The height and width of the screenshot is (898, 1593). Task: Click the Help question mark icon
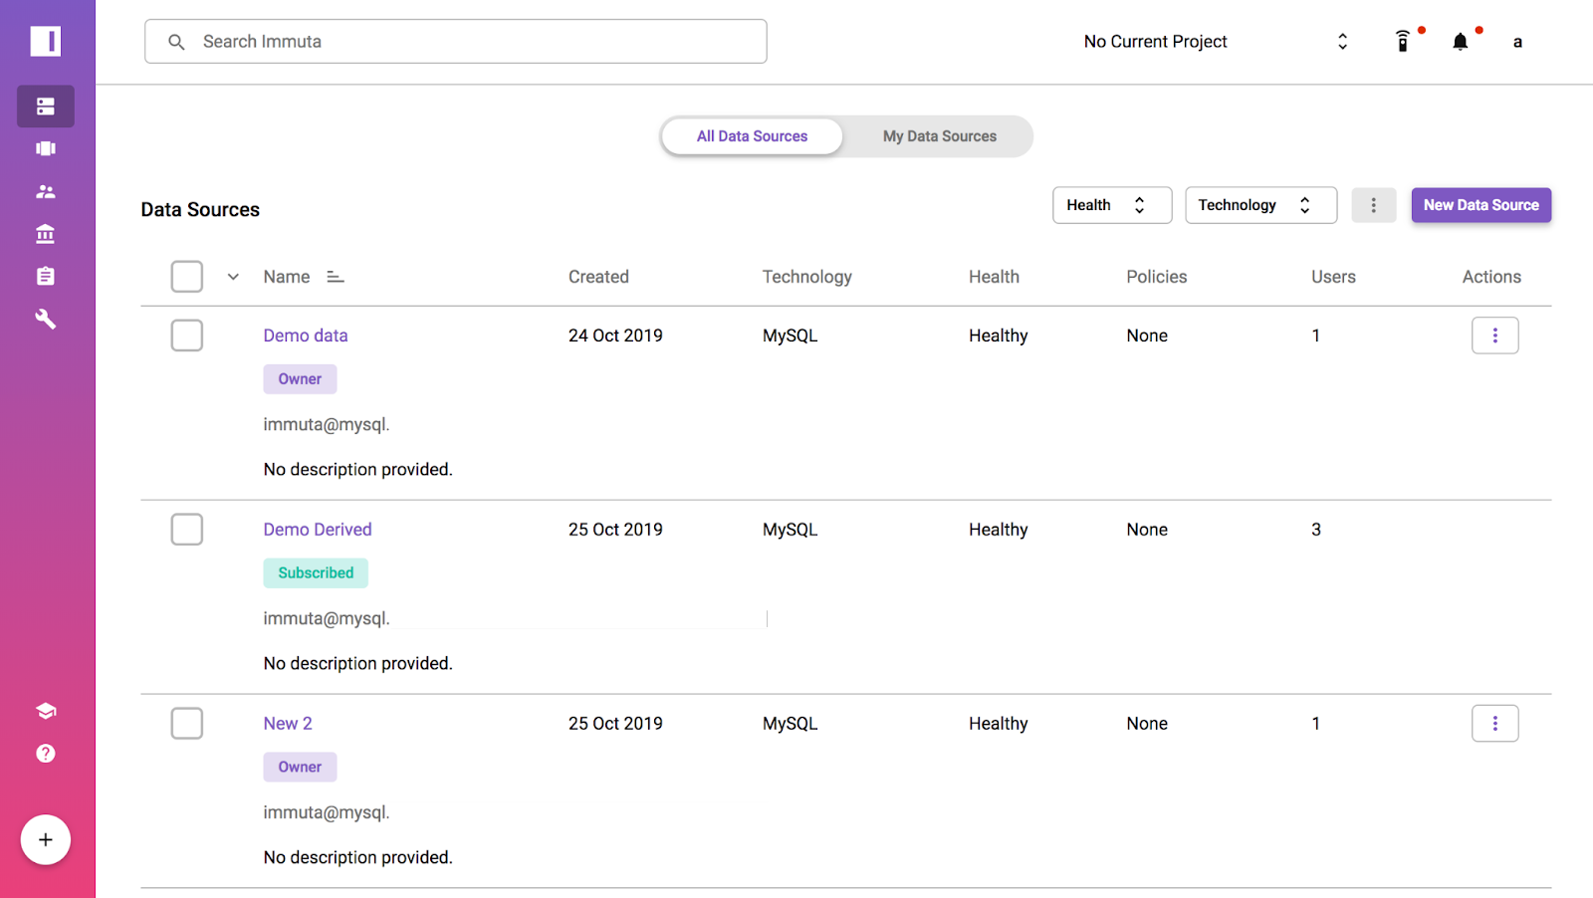[x=45, y=754]
